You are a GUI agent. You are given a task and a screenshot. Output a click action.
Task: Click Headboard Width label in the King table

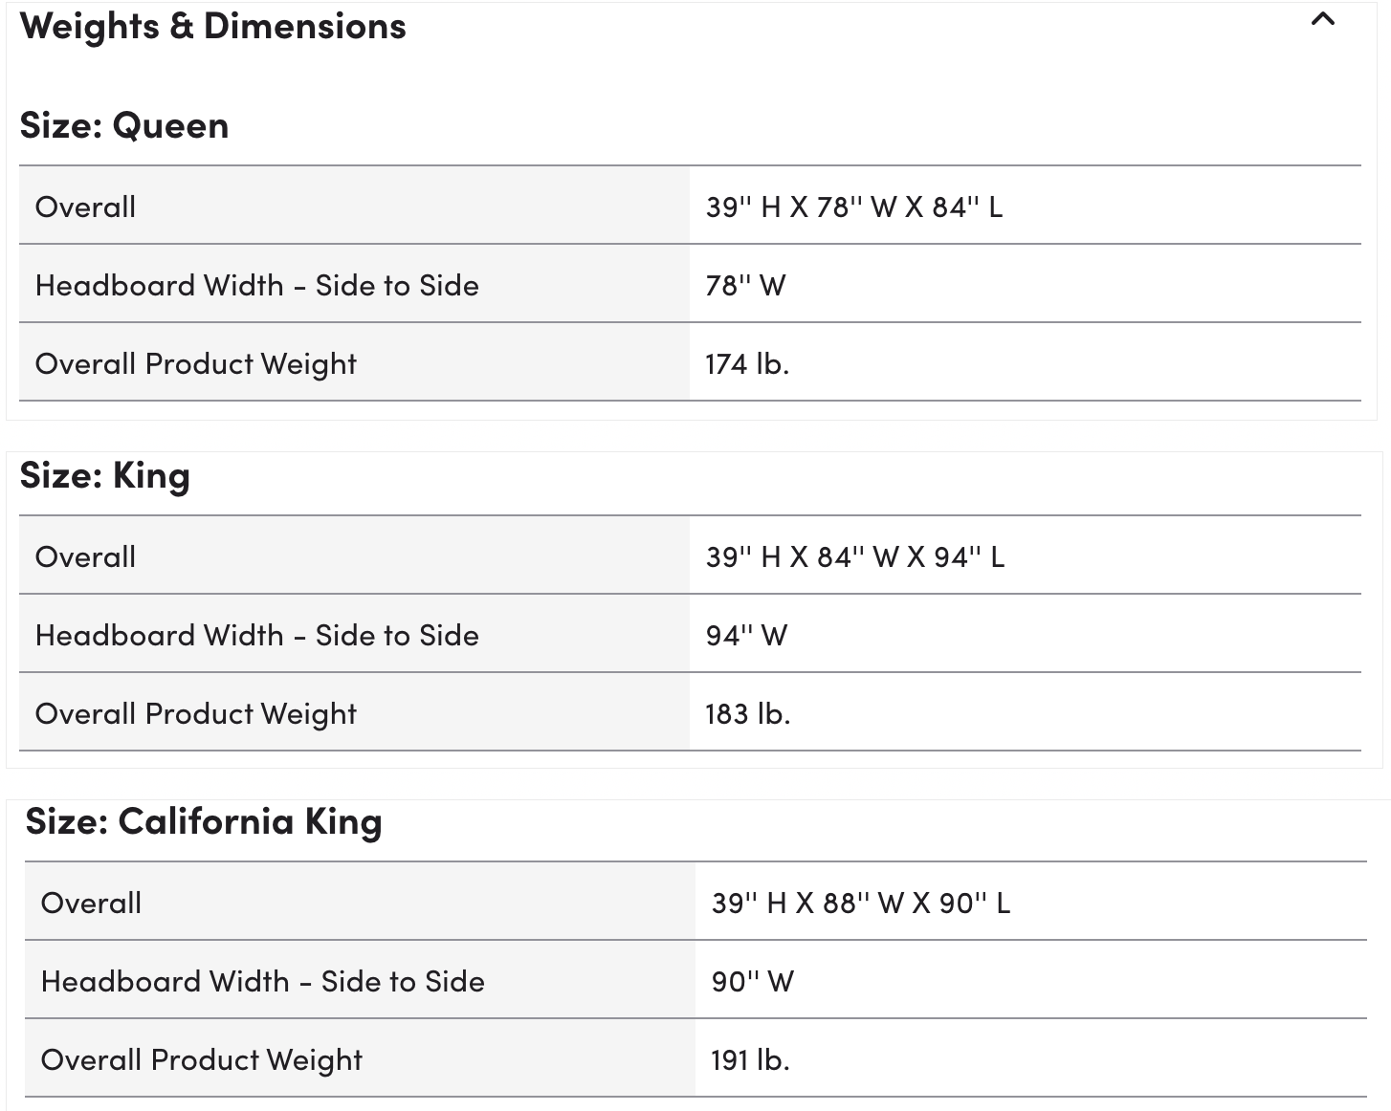pyautogui.click(x=256, y=636)
